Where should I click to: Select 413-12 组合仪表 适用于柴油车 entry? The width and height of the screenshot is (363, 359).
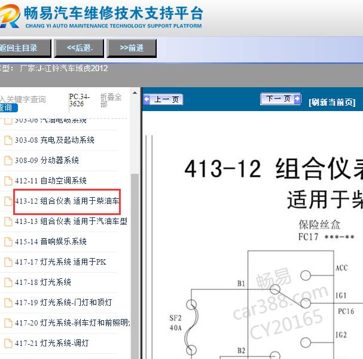67,201
